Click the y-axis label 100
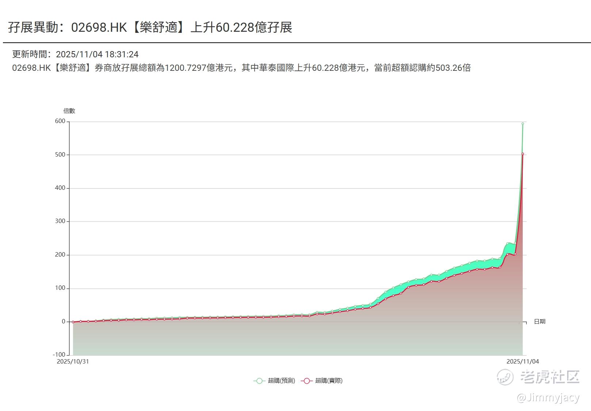 pyautogui.click(x=60, y=288)
